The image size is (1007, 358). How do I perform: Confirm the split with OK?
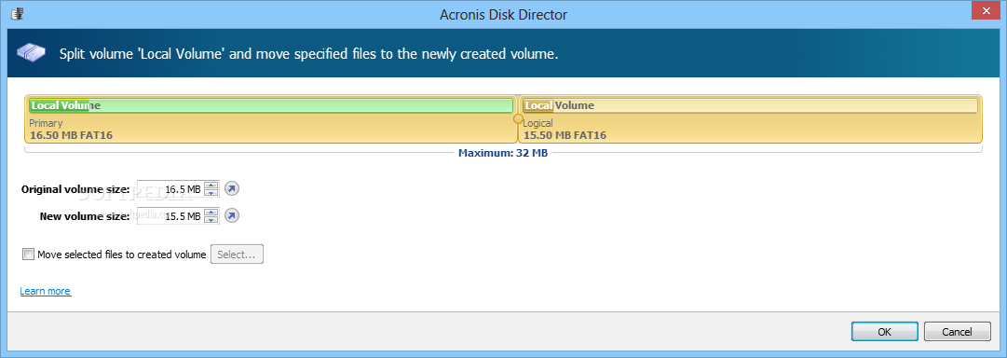884,332
